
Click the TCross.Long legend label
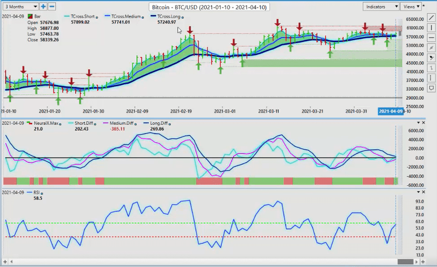pyautogui.click(x=169, y=16)
